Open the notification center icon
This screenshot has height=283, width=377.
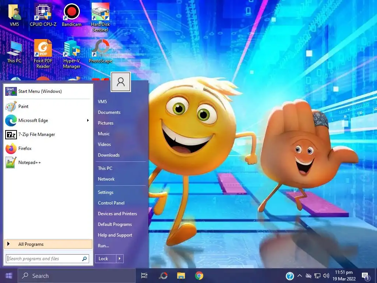point(365,276)
